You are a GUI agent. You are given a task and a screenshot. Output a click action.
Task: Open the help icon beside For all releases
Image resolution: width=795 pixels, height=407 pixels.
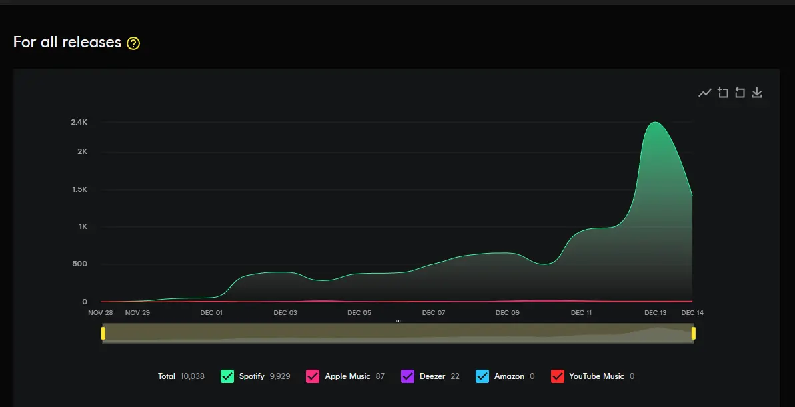[133, 43]
